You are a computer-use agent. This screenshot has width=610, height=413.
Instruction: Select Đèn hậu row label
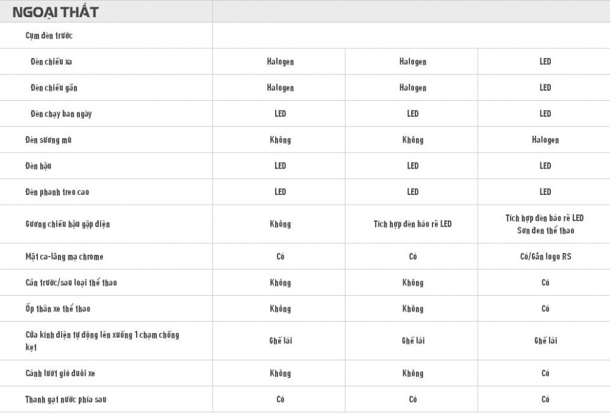[38, 166]
